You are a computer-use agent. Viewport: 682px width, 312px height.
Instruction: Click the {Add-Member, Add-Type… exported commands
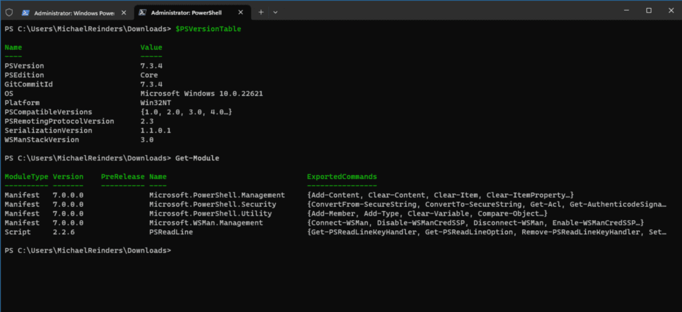point(427,214)
